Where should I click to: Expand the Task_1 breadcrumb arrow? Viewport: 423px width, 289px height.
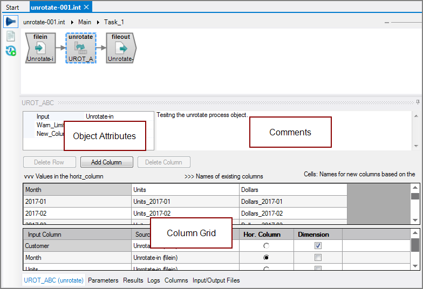point(98,22)
